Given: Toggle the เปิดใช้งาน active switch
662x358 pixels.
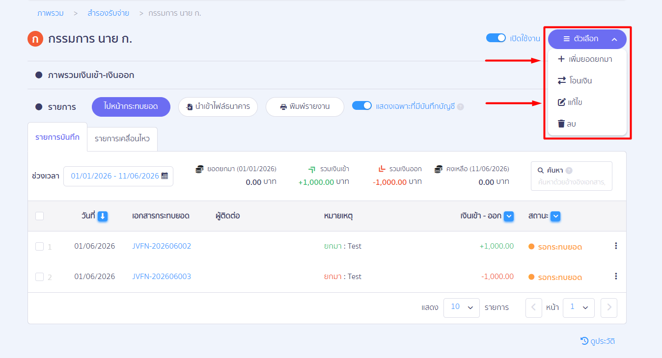Looking at the screenshot, I should point(496,38).
